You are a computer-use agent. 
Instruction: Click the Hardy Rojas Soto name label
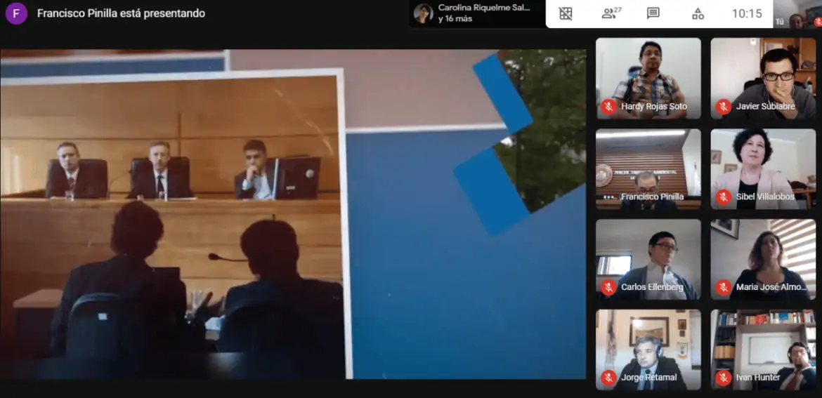coord(653,107)
